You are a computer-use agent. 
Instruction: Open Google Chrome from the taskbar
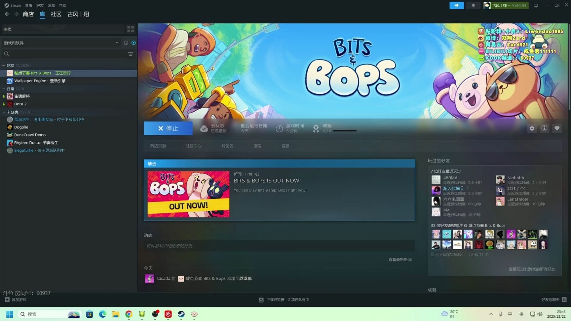(x=129, y=314)
